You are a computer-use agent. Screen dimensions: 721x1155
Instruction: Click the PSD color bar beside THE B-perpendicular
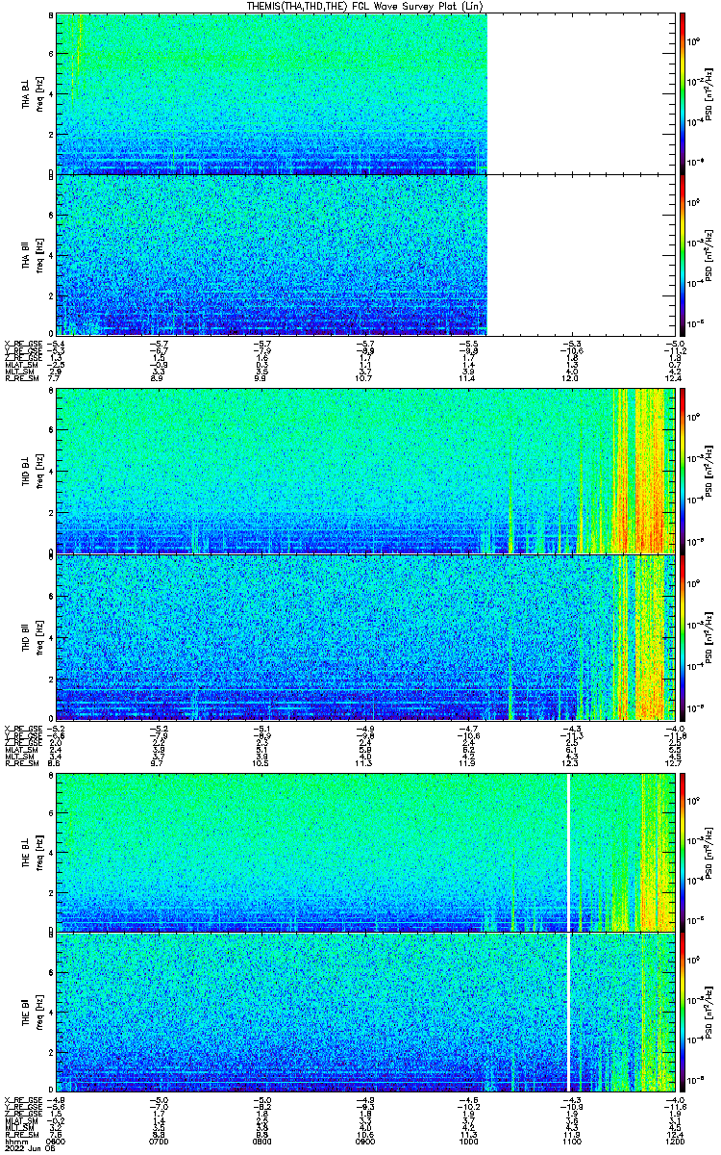point(683,852)
